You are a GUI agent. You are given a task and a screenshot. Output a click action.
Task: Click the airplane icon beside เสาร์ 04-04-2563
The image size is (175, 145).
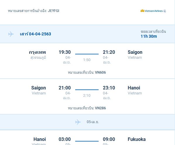pos(11,34)
